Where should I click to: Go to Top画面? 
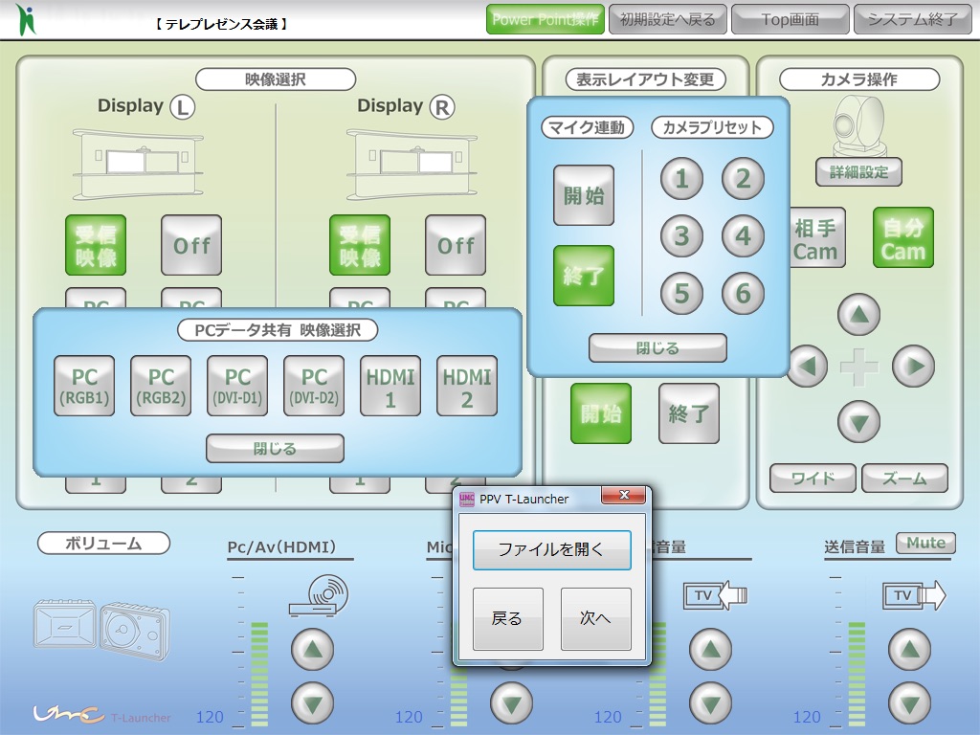790,19
